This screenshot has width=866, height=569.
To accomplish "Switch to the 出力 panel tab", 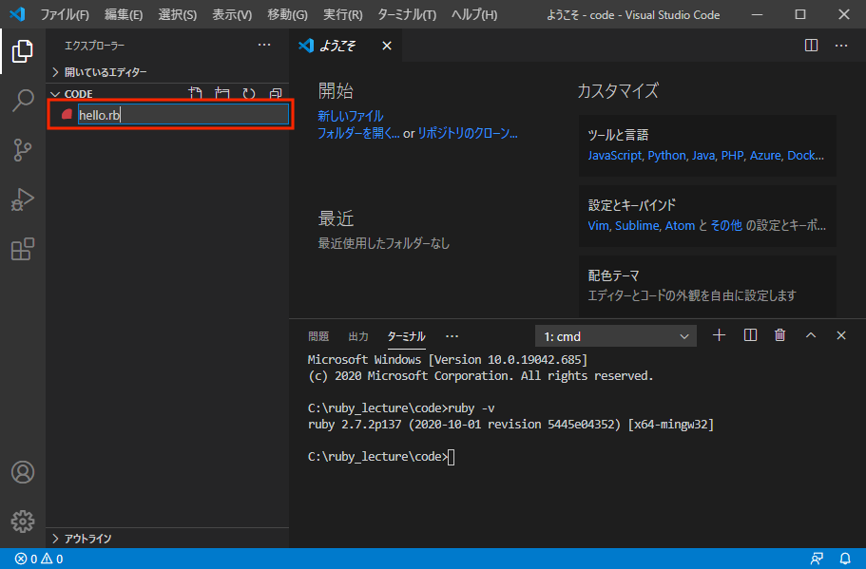I will click(x=358, y=336).
